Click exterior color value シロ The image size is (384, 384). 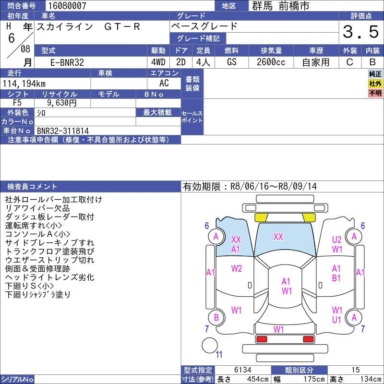[41, 113]
